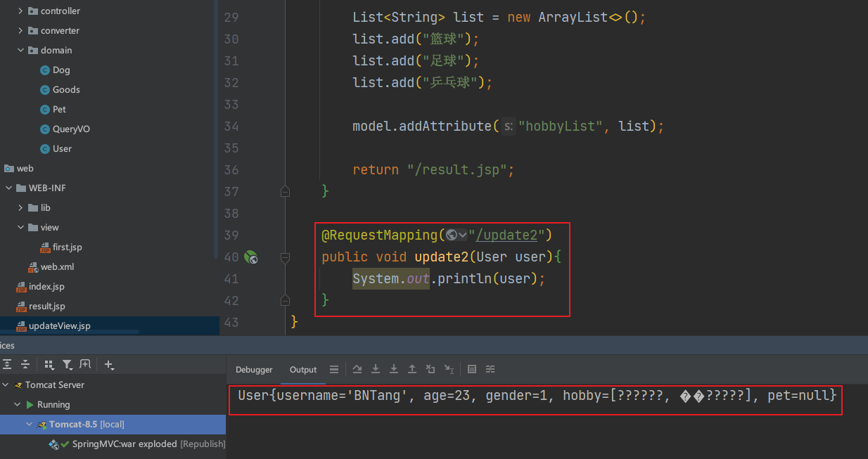Click the Step Out up-arrow icon

(x=412, y=369)
